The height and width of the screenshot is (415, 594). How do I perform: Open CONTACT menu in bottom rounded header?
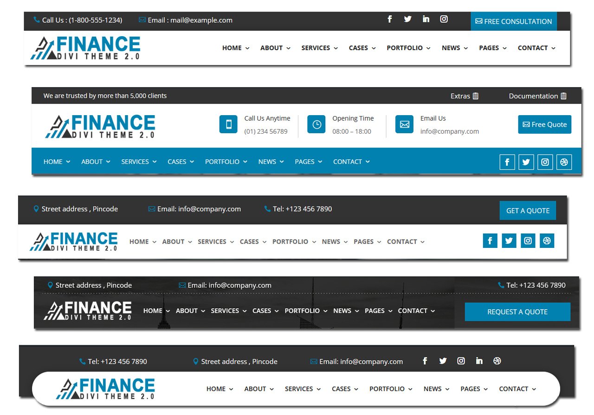tap(517, 389)
